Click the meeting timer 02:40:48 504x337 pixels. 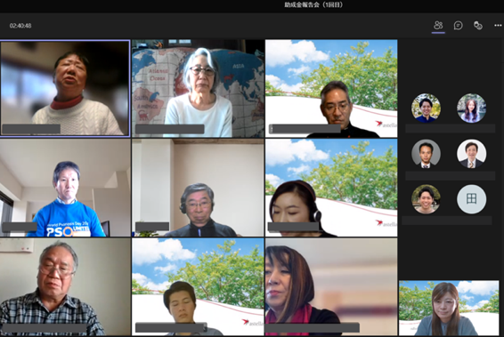(20, 26)
